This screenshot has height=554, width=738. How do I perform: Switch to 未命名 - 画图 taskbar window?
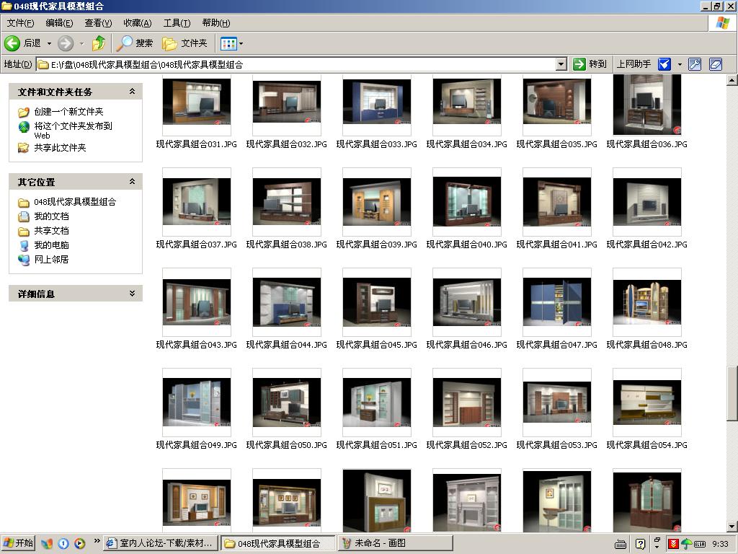[x=396, y=543]
